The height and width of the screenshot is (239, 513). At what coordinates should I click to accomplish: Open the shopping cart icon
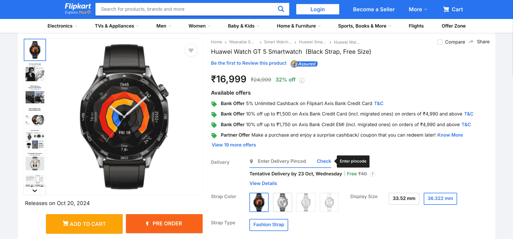click(x=446, y=9)
